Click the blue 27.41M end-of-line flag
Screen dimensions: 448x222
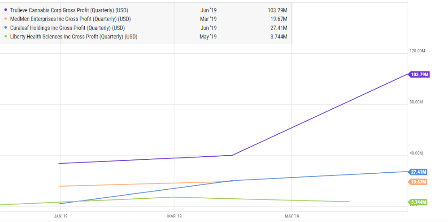[x=418, y=172]
